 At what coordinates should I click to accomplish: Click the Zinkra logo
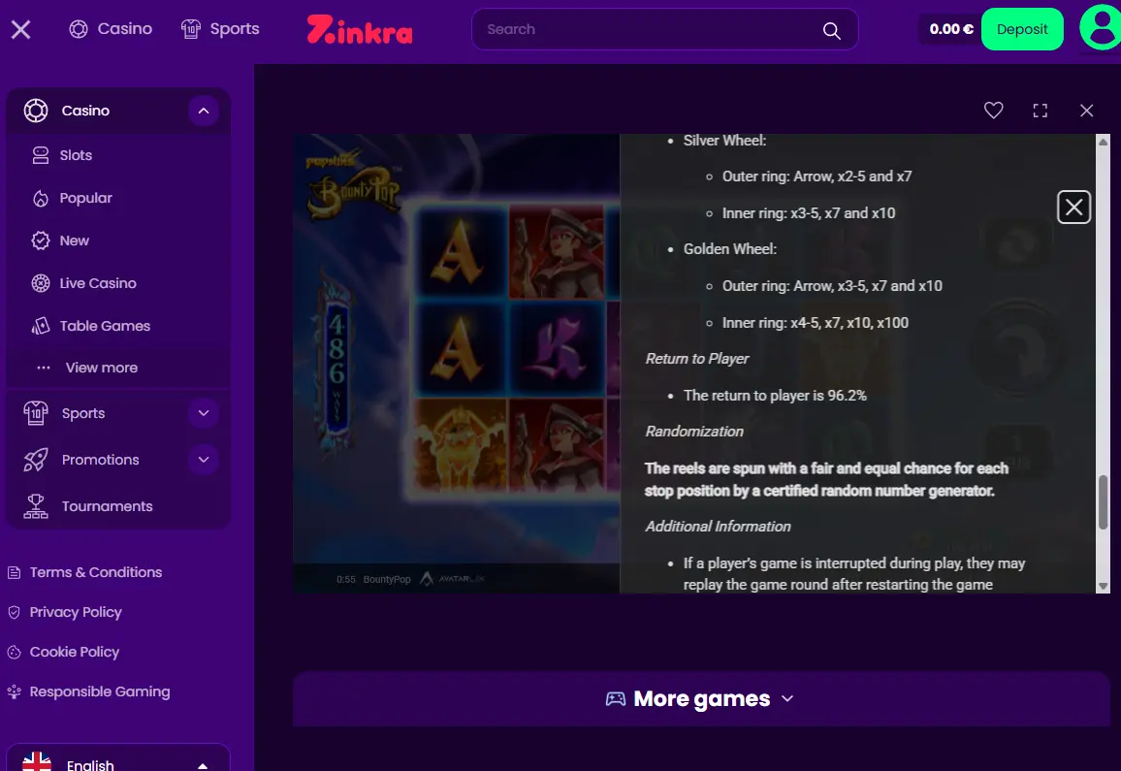tap(360, 29)
